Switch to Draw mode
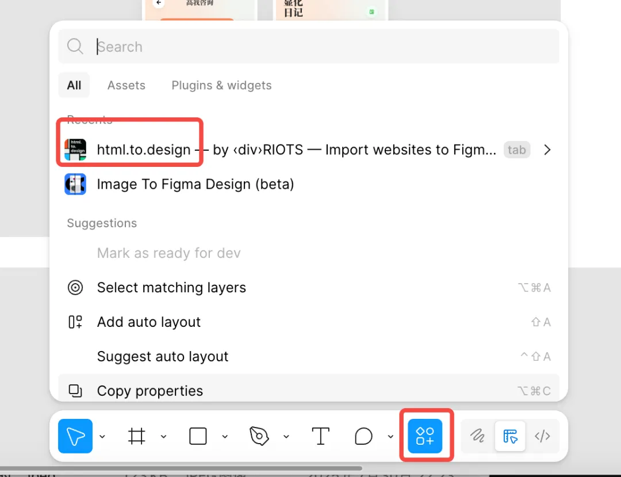621x477 pixels. tap(477, 436)
